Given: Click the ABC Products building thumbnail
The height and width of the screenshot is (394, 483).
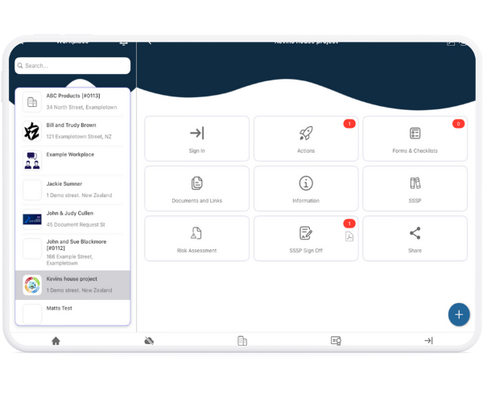Looking at the screenshot, I should coord(32,102).
